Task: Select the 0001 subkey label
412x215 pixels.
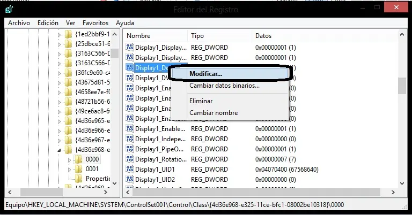Action: 92,169
